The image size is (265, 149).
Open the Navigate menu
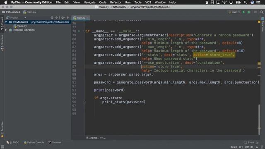click(89, 2)
